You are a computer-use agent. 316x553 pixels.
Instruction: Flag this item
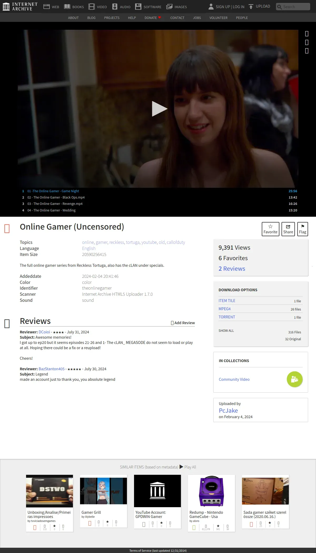[x=303, y=229]
